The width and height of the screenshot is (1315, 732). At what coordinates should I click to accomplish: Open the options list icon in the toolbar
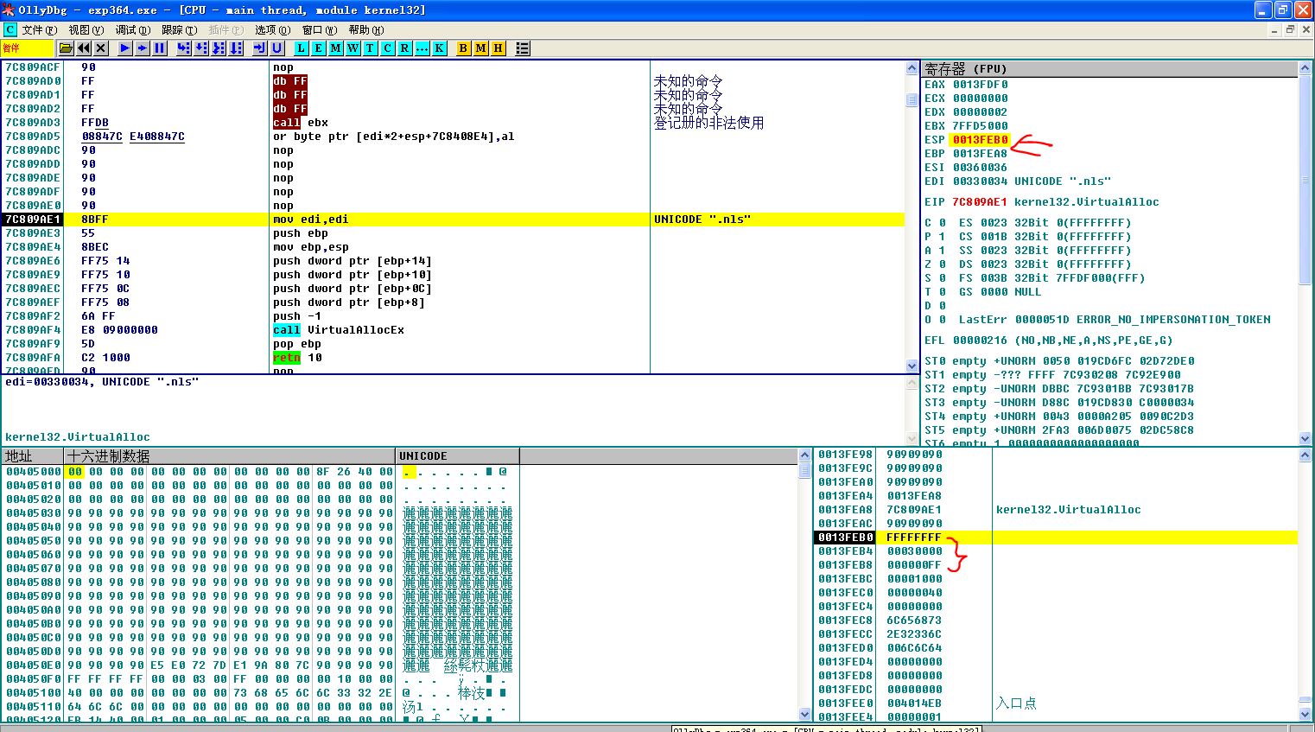(x=523, y=48)
